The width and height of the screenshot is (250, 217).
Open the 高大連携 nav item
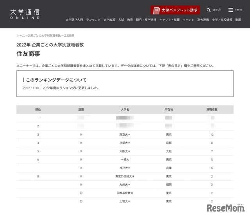[203, 20]
